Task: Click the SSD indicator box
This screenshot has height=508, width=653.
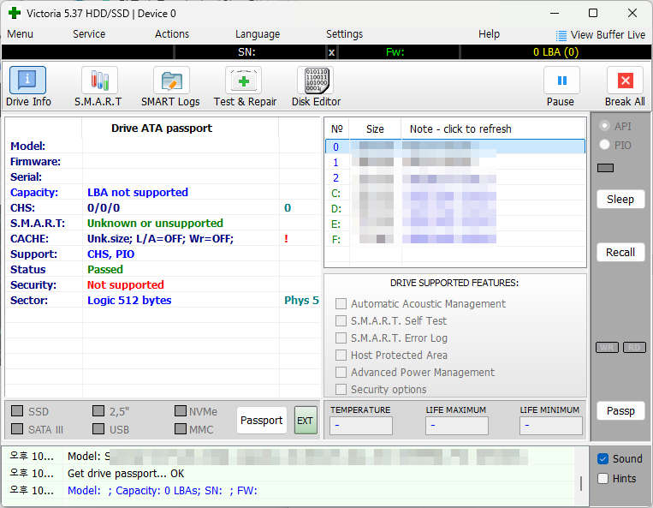Action: pyautogui.click(x=17, y=411)
